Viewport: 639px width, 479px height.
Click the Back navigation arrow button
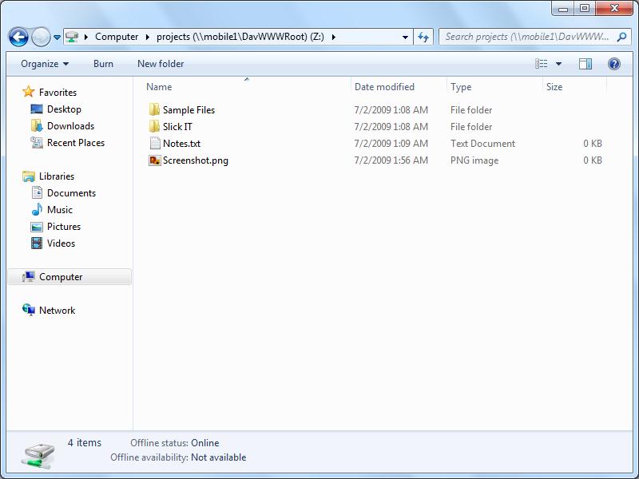pyautogui.click(x=18, y=37)
